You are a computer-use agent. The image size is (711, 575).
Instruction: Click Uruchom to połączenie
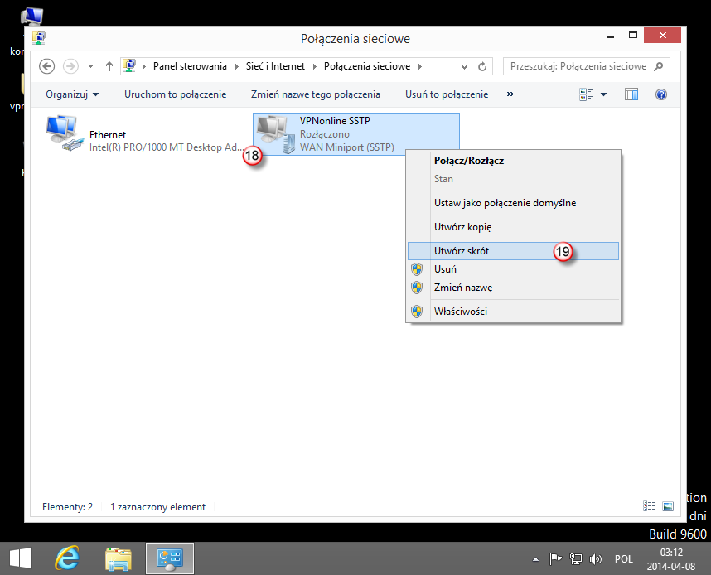[176, 94]
